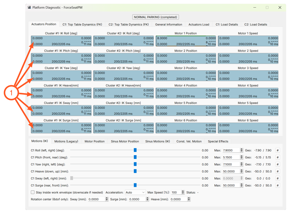Click NORMAL PARKING (completed) status button

pyautogui.click(x=156, y=17)
